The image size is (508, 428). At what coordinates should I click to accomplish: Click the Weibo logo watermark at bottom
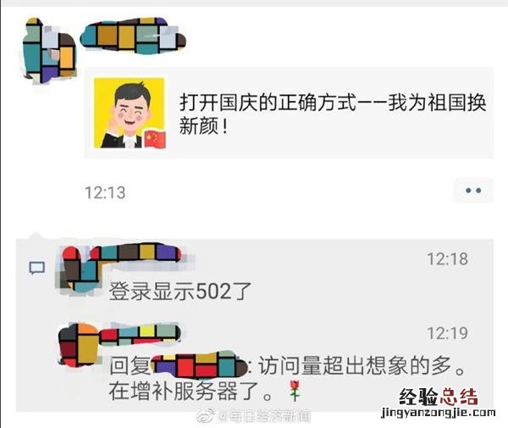(x=206, y=415)
